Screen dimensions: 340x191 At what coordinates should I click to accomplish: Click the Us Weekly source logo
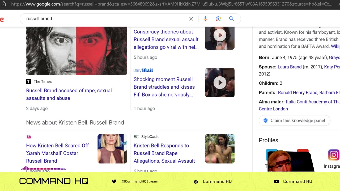pyautogui.click(x=29, y=137)
